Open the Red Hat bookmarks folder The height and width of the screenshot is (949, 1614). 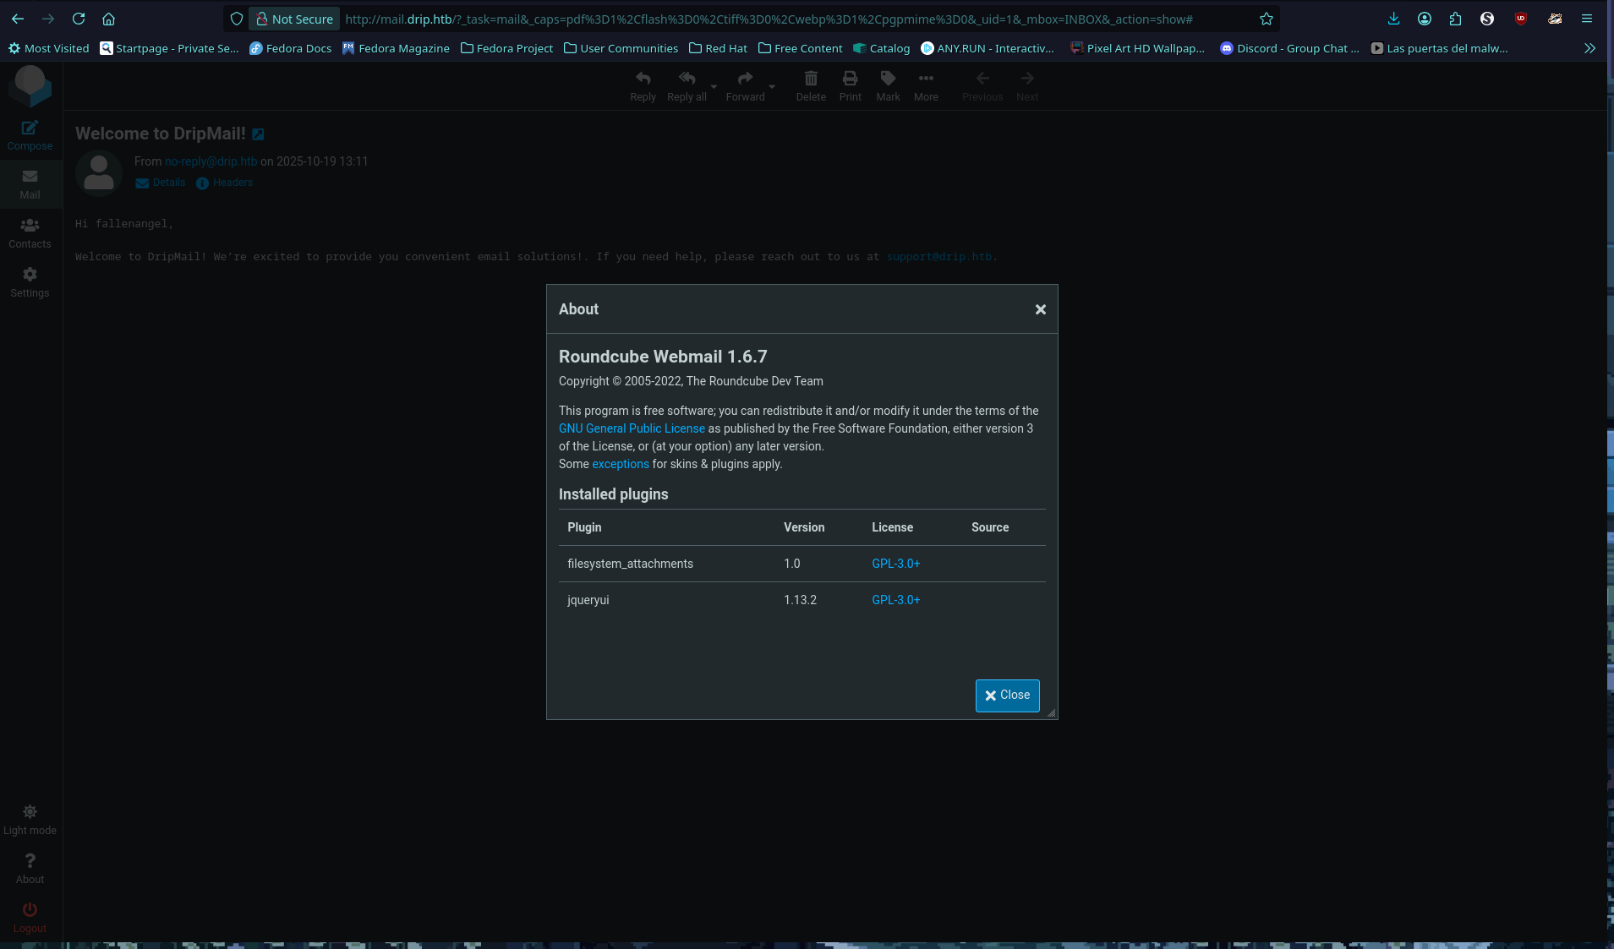718,48
